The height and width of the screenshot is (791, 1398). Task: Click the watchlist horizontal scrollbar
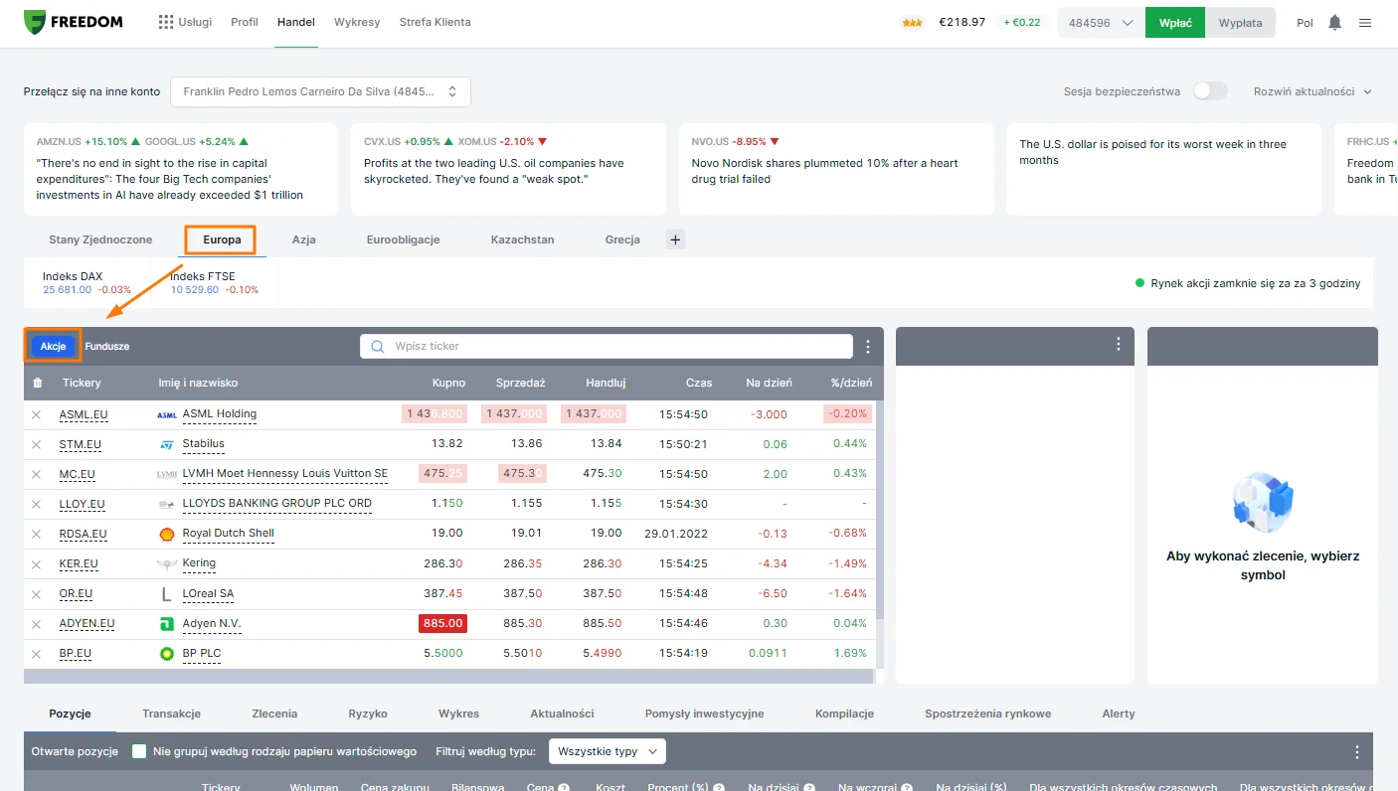[x=448, y=677]
